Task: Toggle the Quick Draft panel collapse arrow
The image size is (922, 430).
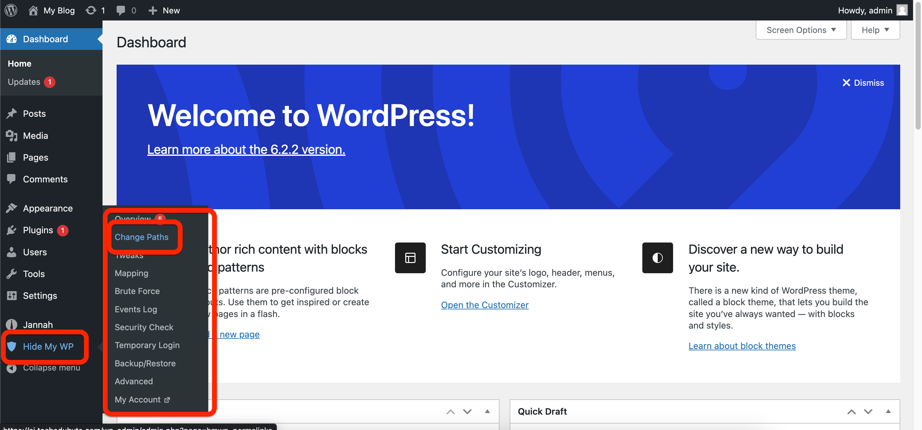Action: point(888,411)
